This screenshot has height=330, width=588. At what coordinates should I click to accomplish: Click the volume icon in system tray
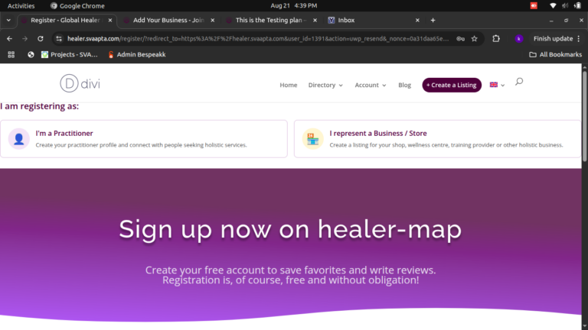[x=565, y=5]
